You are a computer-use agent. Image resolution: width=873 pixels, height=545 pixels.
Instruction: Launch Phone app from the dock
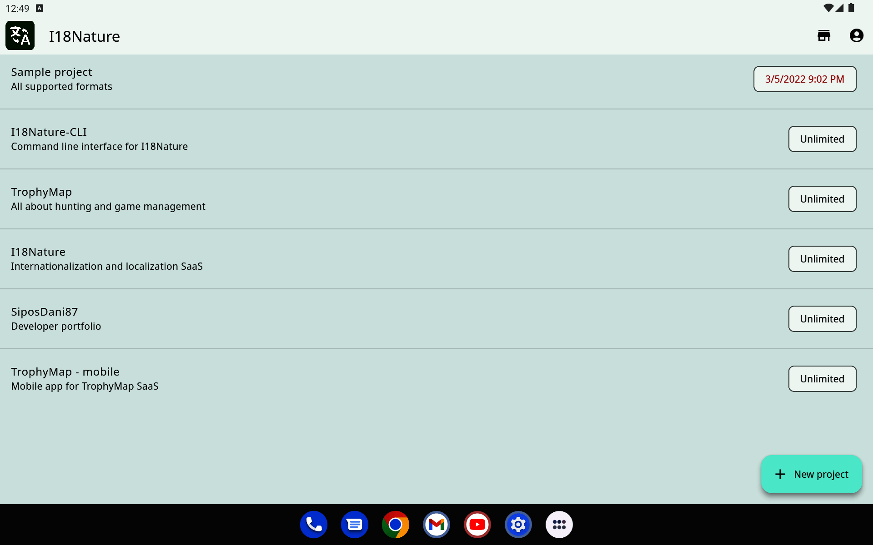pos(314,525)
